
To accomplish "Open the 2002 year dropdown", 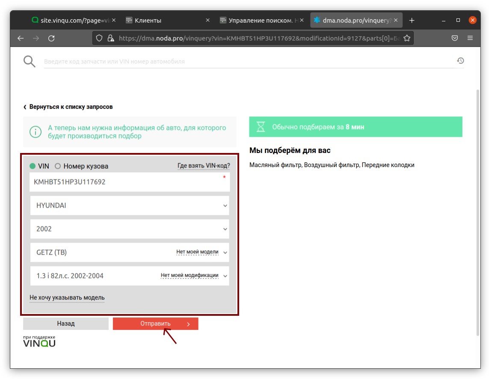I will point(130,229).
